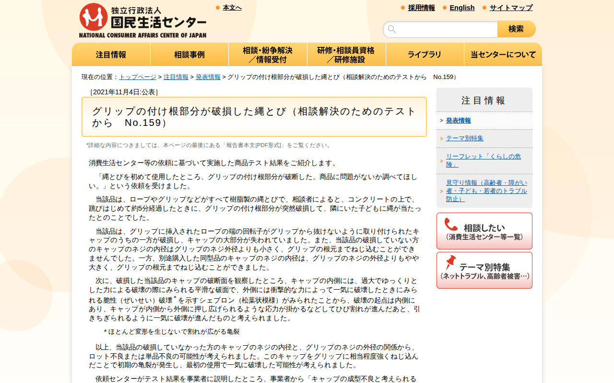Open the サイトマップ link
Screen dimensions: 614x383
click(511, 8)
